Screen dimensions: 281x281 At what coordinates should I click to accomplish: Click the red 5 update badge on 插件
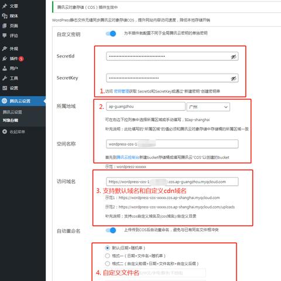click(x=21, y=59)
